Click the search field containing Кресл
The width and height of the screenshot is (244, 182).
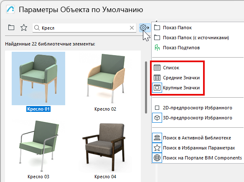click(x=84, y=28)
